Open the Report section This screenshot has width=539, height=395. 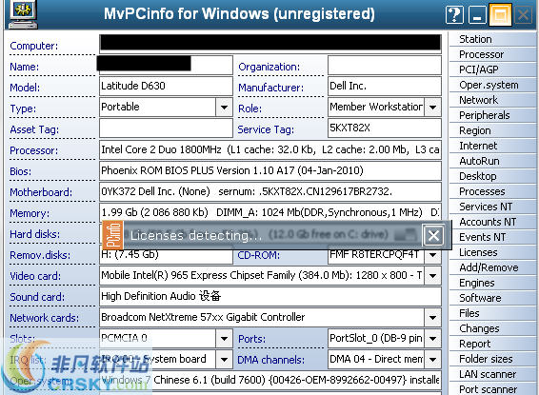tap(492, 344)
